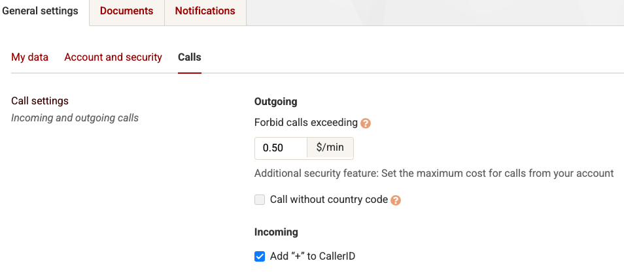624x276 pixels.
Task: Click the maximum call cost input field
Action: (x=281, y=147)
